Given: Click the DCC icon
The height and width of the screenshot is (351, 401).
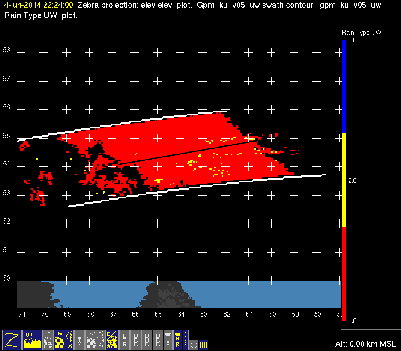Looking at the screenshot, I should tap(136, 339).
